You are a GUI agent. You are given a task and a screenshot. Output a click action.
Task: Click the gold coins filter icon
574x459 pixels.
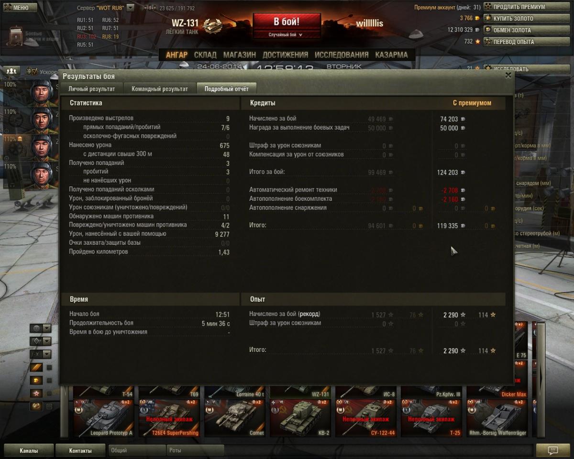pos(36,380)
